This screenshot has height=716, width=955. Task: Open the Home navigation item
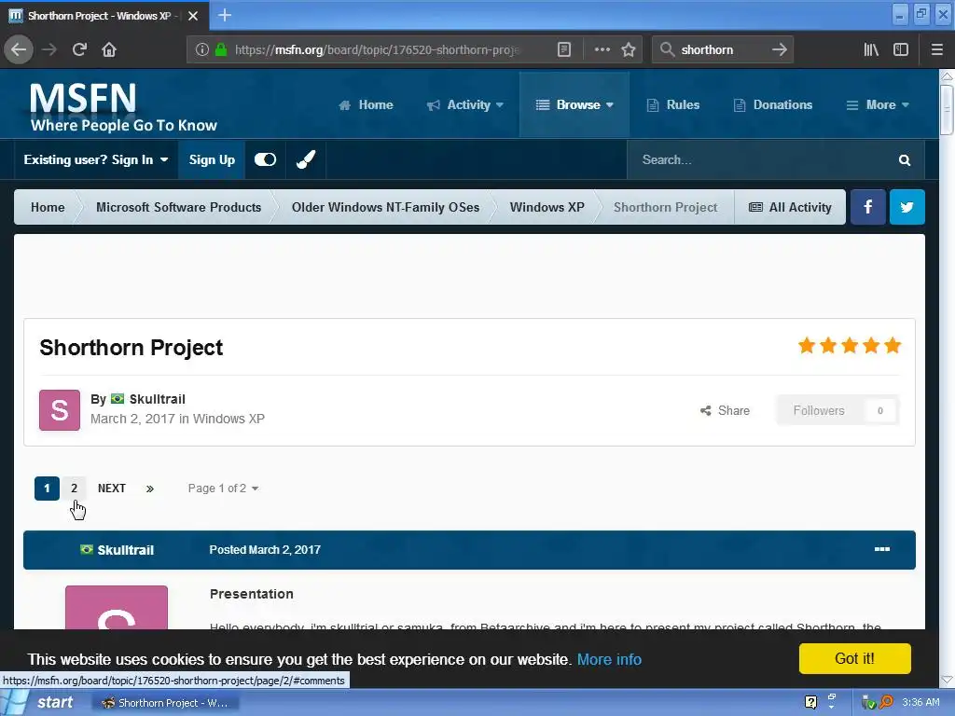pos(366,104)
